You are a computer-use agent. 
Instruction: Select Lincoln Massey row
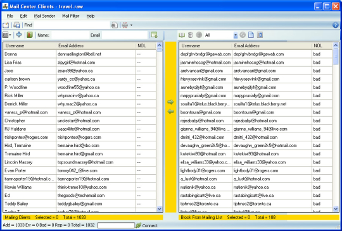click(80, 162)
